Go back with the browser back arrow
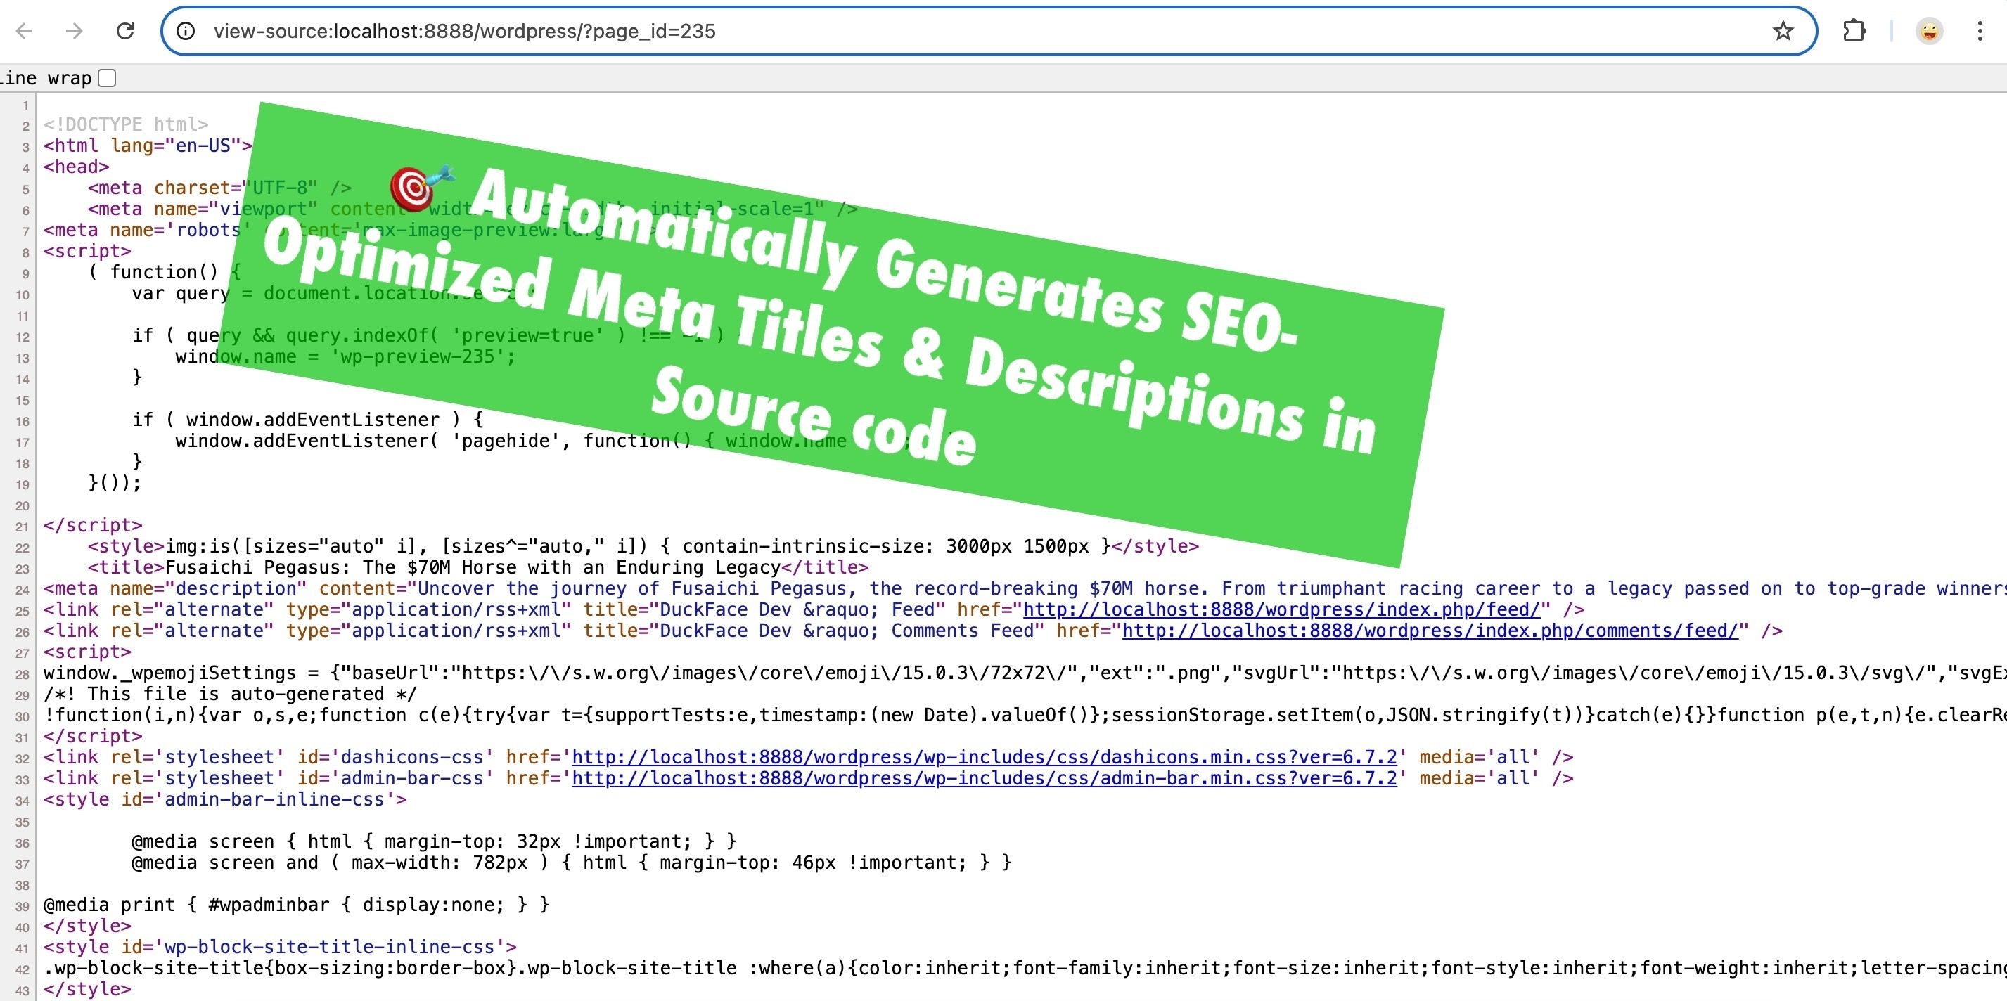Image resolution: width=2007 pixels, height=1001 pixels. pyautogui.click(x=24, y=31)
